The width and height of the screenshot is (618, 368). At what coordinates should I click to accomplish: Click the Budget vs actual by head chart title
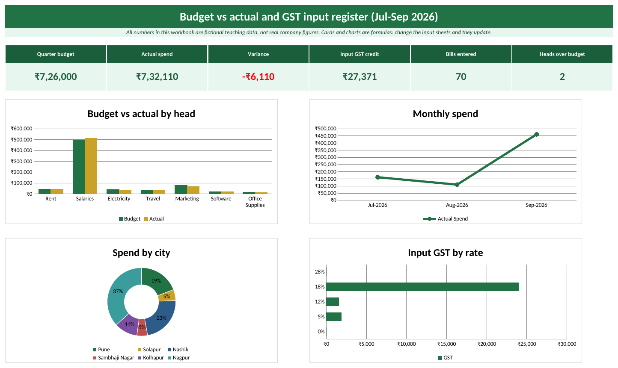[141, 114]
